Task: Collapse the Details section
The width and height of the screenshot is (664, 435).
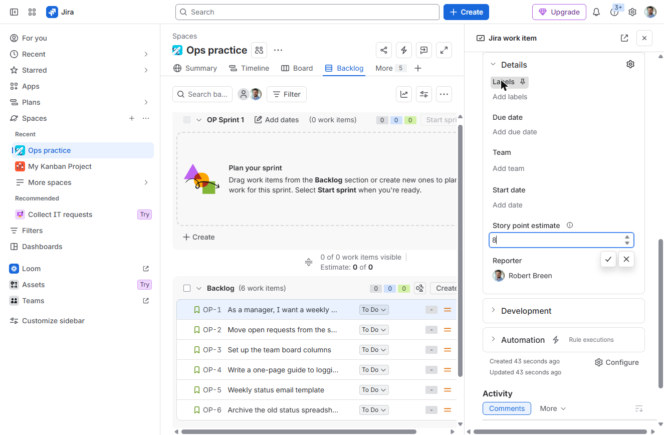Action: coord(493,64)
